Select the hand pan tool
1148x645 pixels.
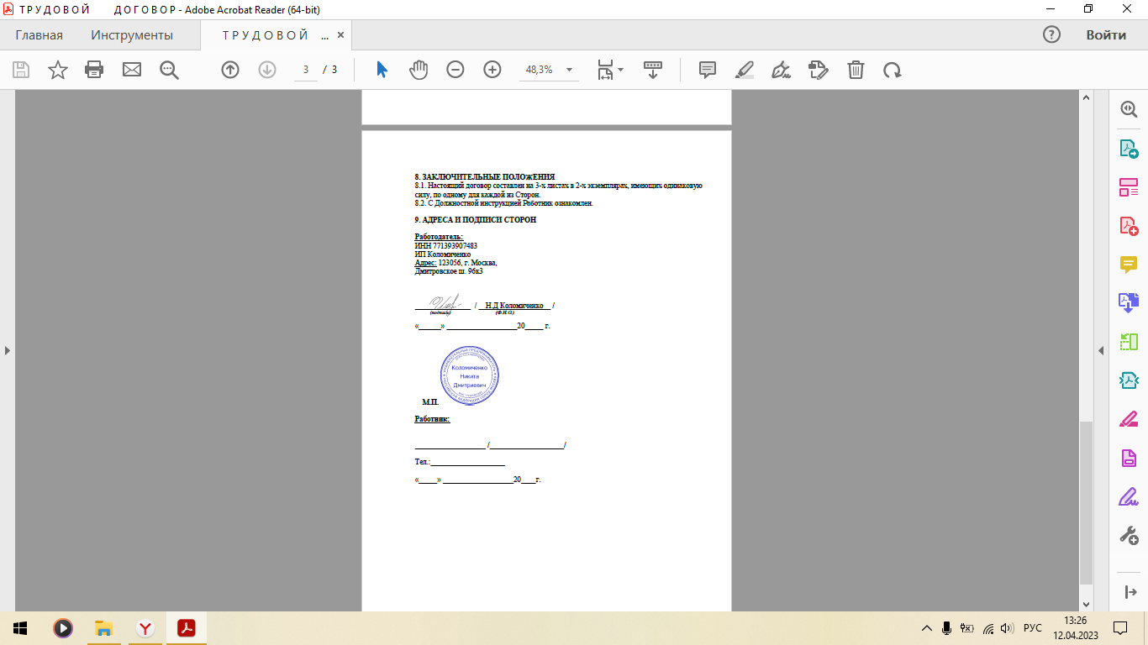click(419, 70)
